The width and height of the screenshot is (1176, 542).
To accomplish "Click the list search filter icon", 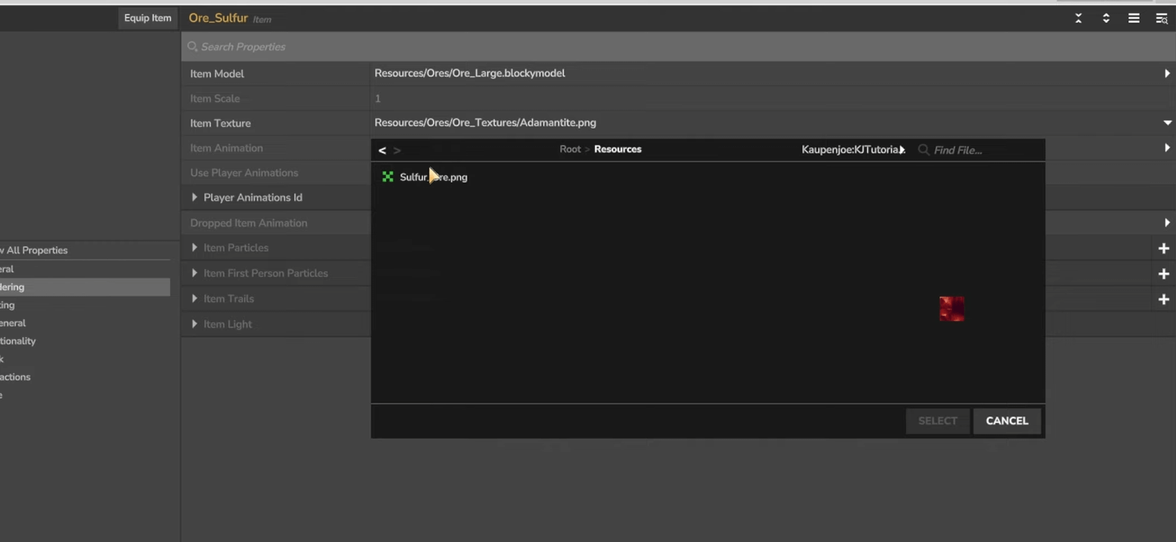I will 1161,19.
